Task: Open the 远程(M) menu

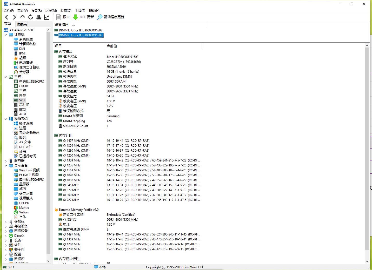Action: (x=51, y=11)
